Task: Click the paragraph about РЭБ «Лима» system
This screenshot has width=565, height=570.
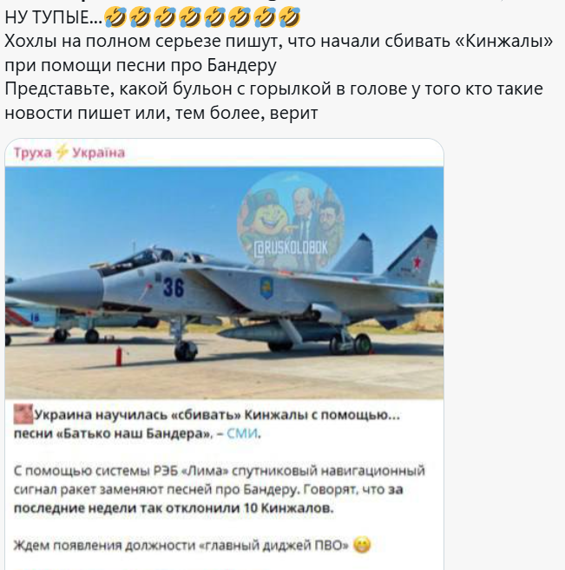Action: coord(220,489)
